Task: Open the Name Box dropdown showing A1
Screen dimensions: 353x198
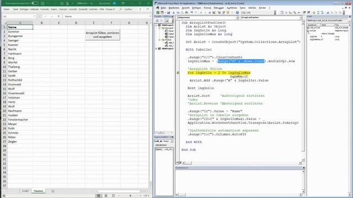Action: (34, 16)
